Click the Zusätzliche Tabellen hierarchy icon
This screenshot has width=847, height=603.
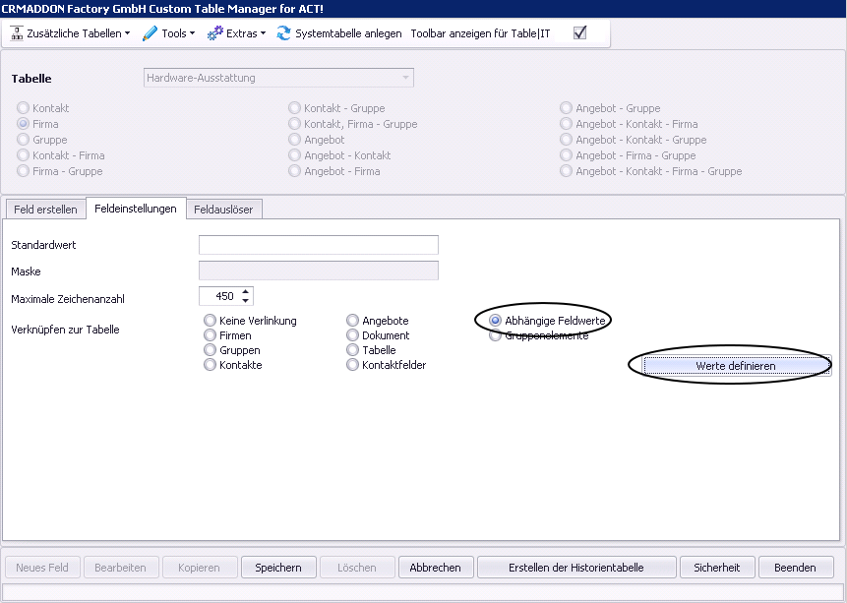[17, 33]
